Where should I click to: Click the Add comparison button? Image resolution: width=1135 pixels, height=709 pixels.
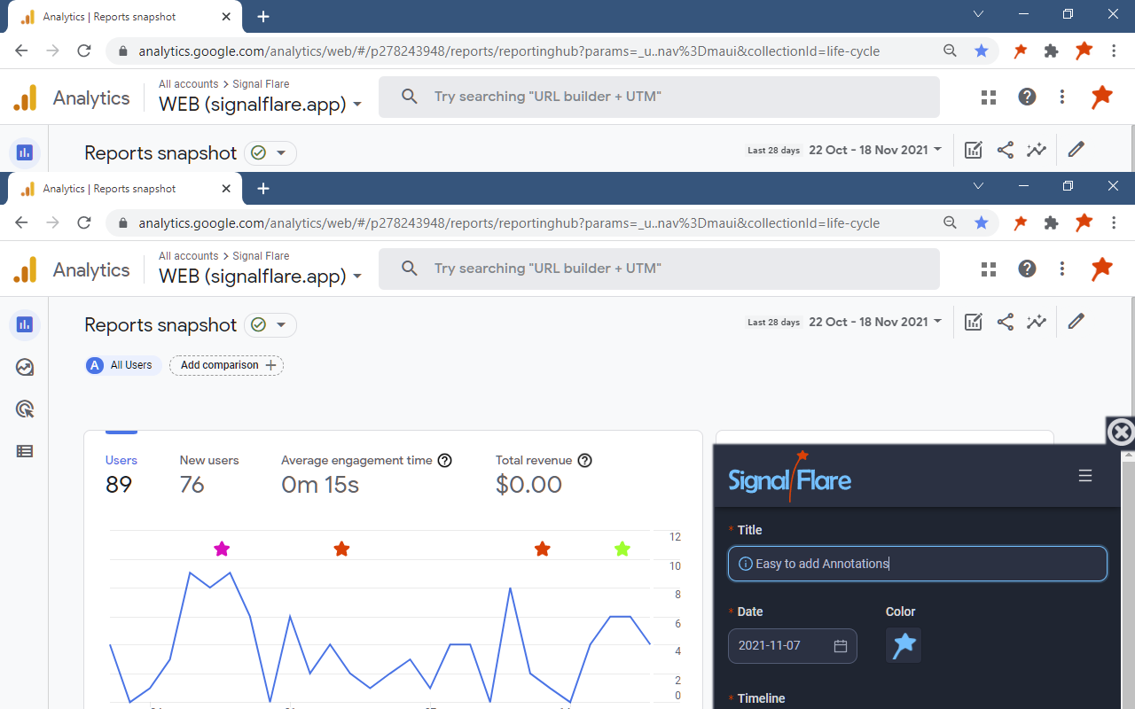226,365
